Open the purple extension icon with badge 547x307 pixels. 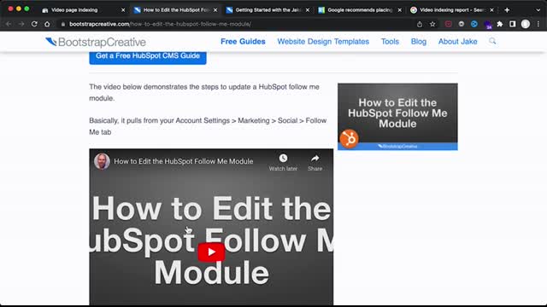coord(487,25)
